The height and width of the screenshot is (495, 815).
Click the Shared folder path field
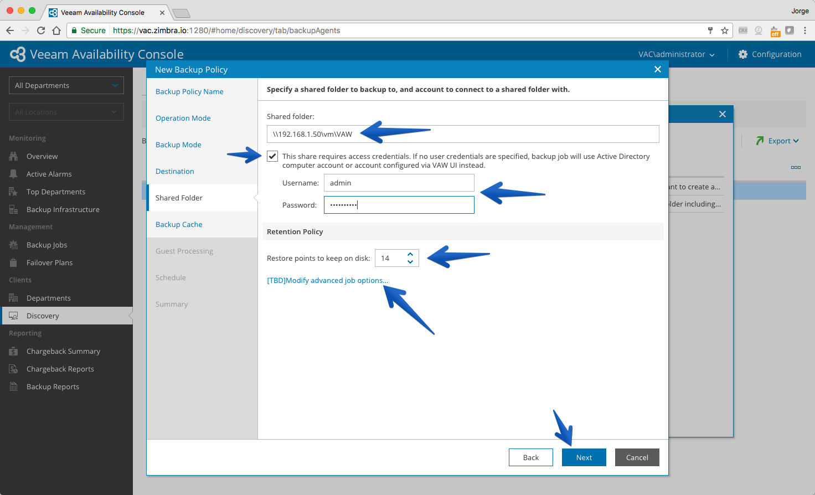463,134
